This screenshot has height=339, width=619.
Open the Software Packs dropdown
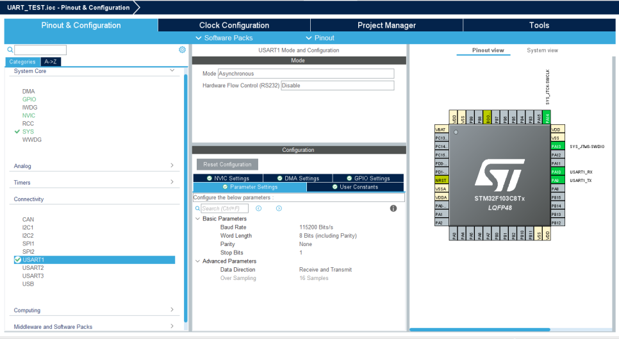pyautogui.click(x=224, y=38)
